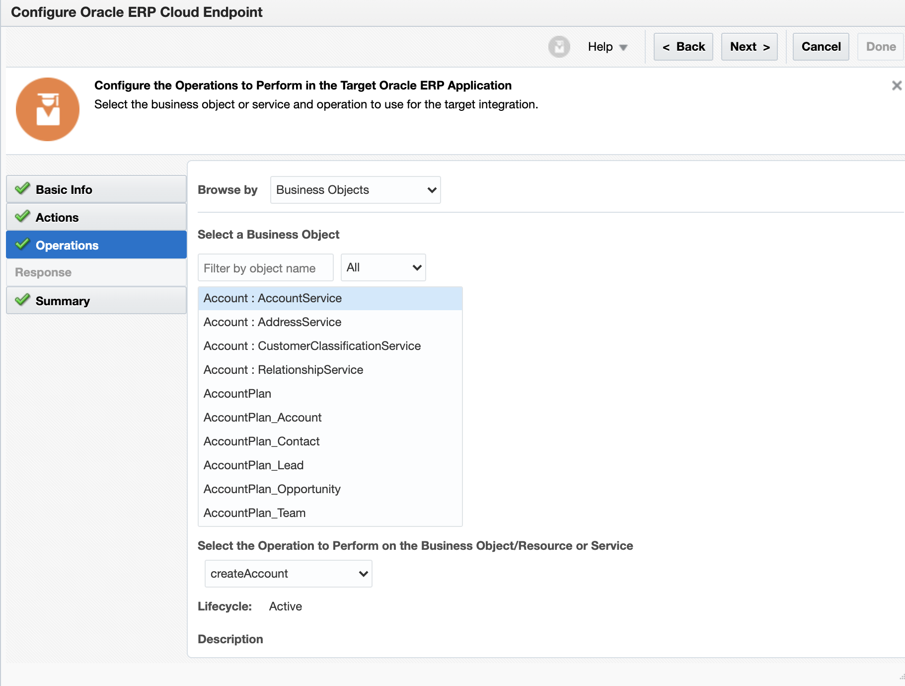
Task: Cancel the endpoint configuration
Action: pyautogui.click(x=821, y=47)
